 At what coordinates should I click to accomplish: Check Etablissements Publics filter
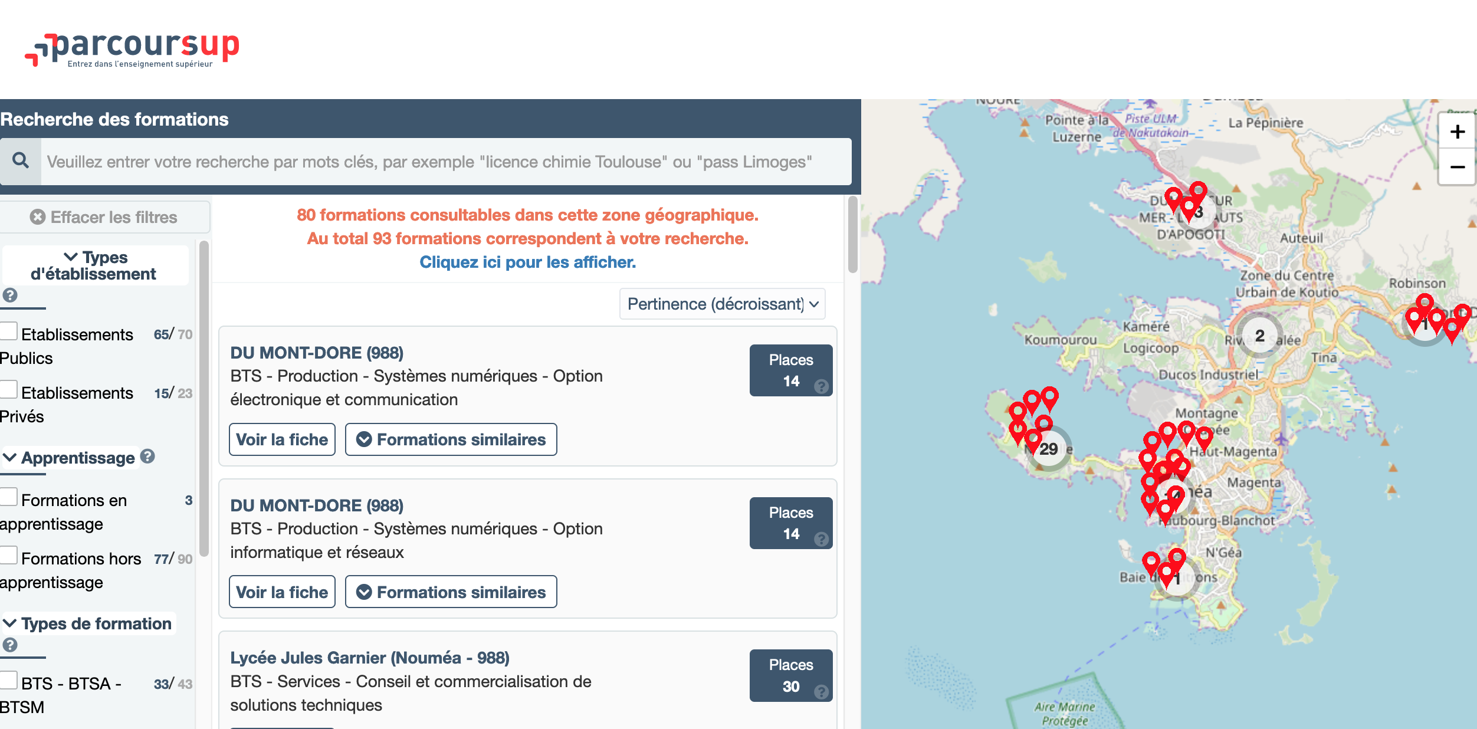pos(9,331)
